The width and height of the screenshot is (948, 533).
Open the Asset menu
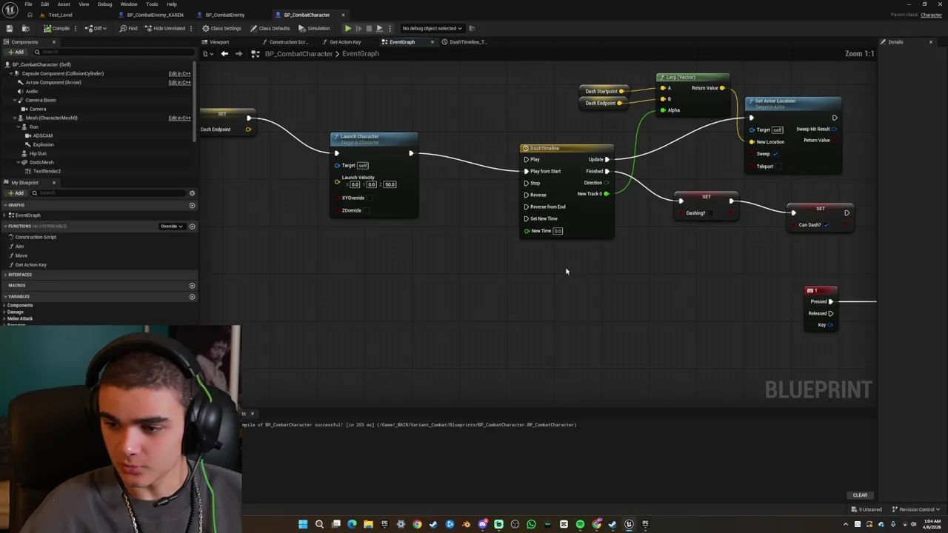click(x=64, y=4)
